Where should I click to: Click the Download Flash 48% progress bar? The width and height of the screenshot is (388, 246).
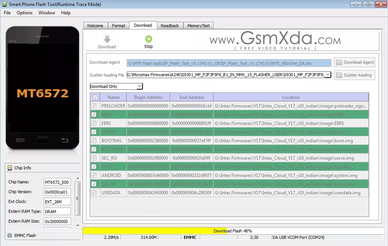233,231
